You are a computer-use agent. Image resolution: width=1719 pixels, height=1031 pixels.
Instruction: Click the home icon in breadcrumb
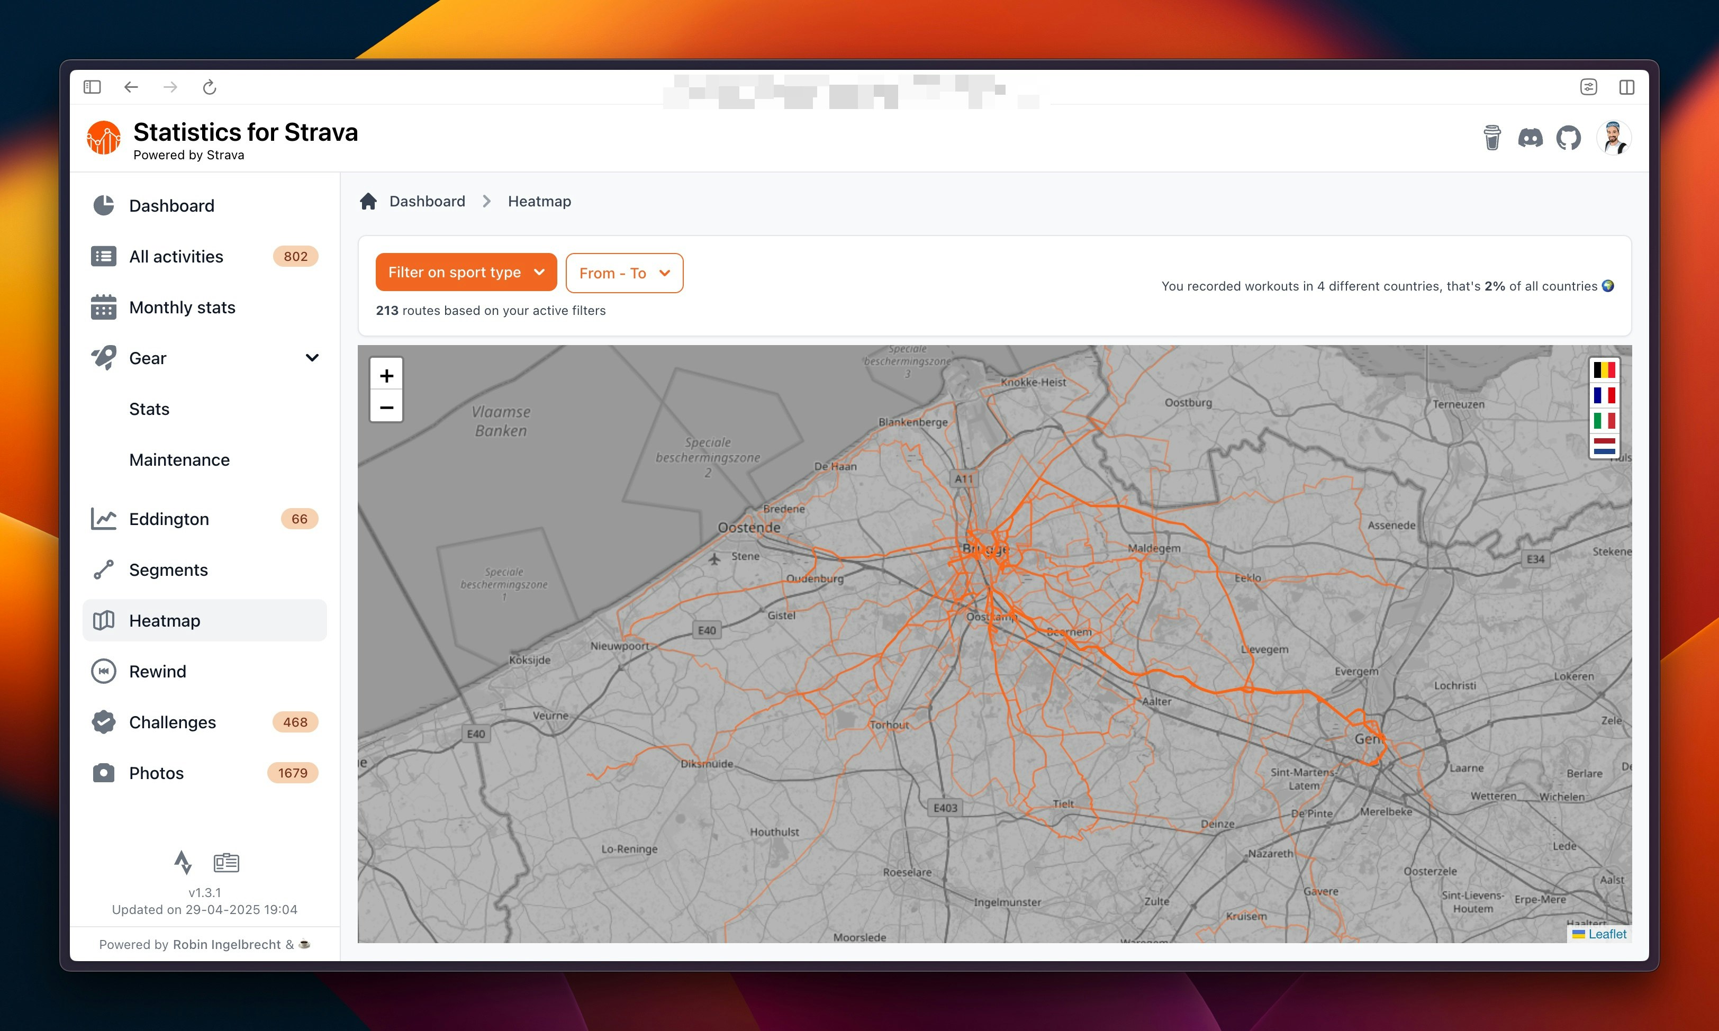[x=368, y=202]
